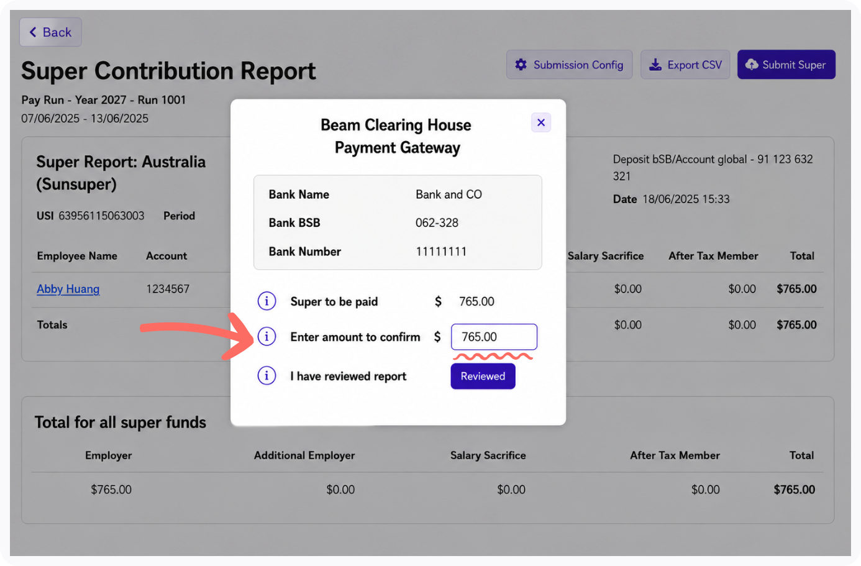861x566 pixels.
Task: Open Submission Config settings
Action: tap(569, 65)
